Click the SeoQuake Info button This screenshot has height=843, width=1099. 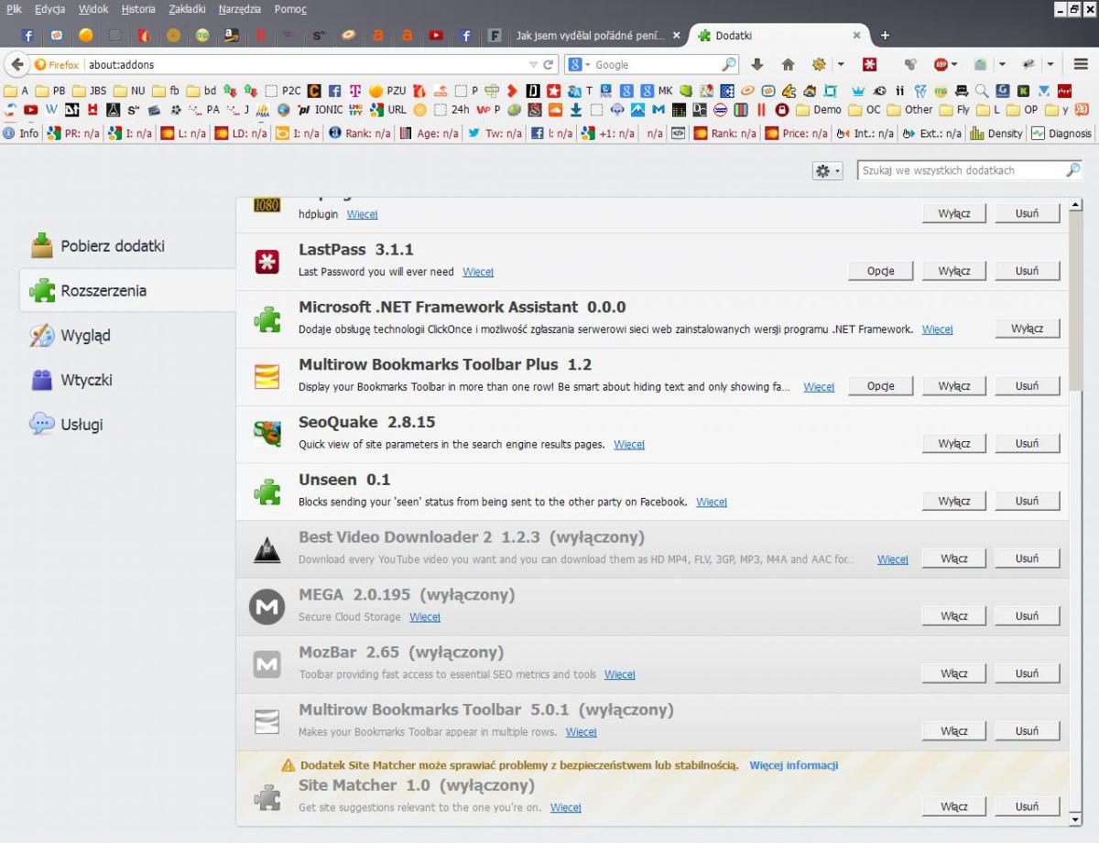click(x=21, y=133)
